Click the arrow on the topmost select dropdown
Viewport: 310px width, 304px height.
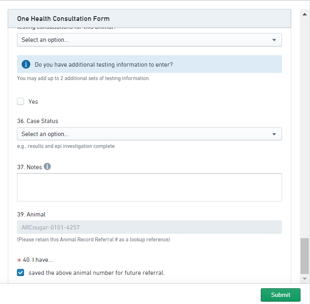point(274,40)
